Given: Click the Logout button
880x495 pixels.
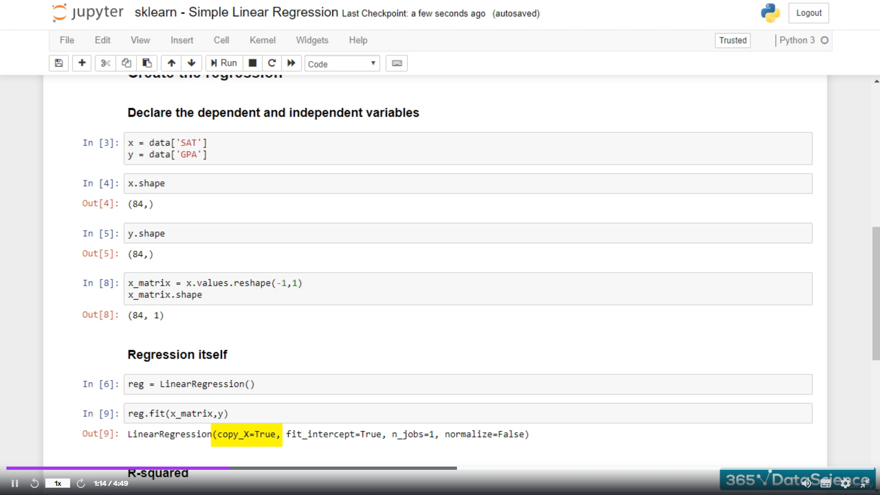Looking at the screenshot, I should pyautogui.click(x=808, y=13).
